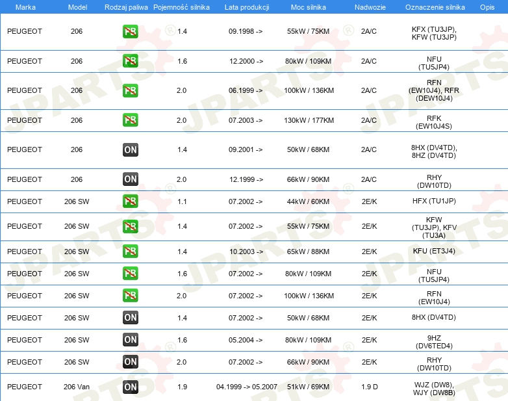508x401 pixels.
Task: Click the Rodzaj paliwa column header
Action: click(x=126, y=6)
